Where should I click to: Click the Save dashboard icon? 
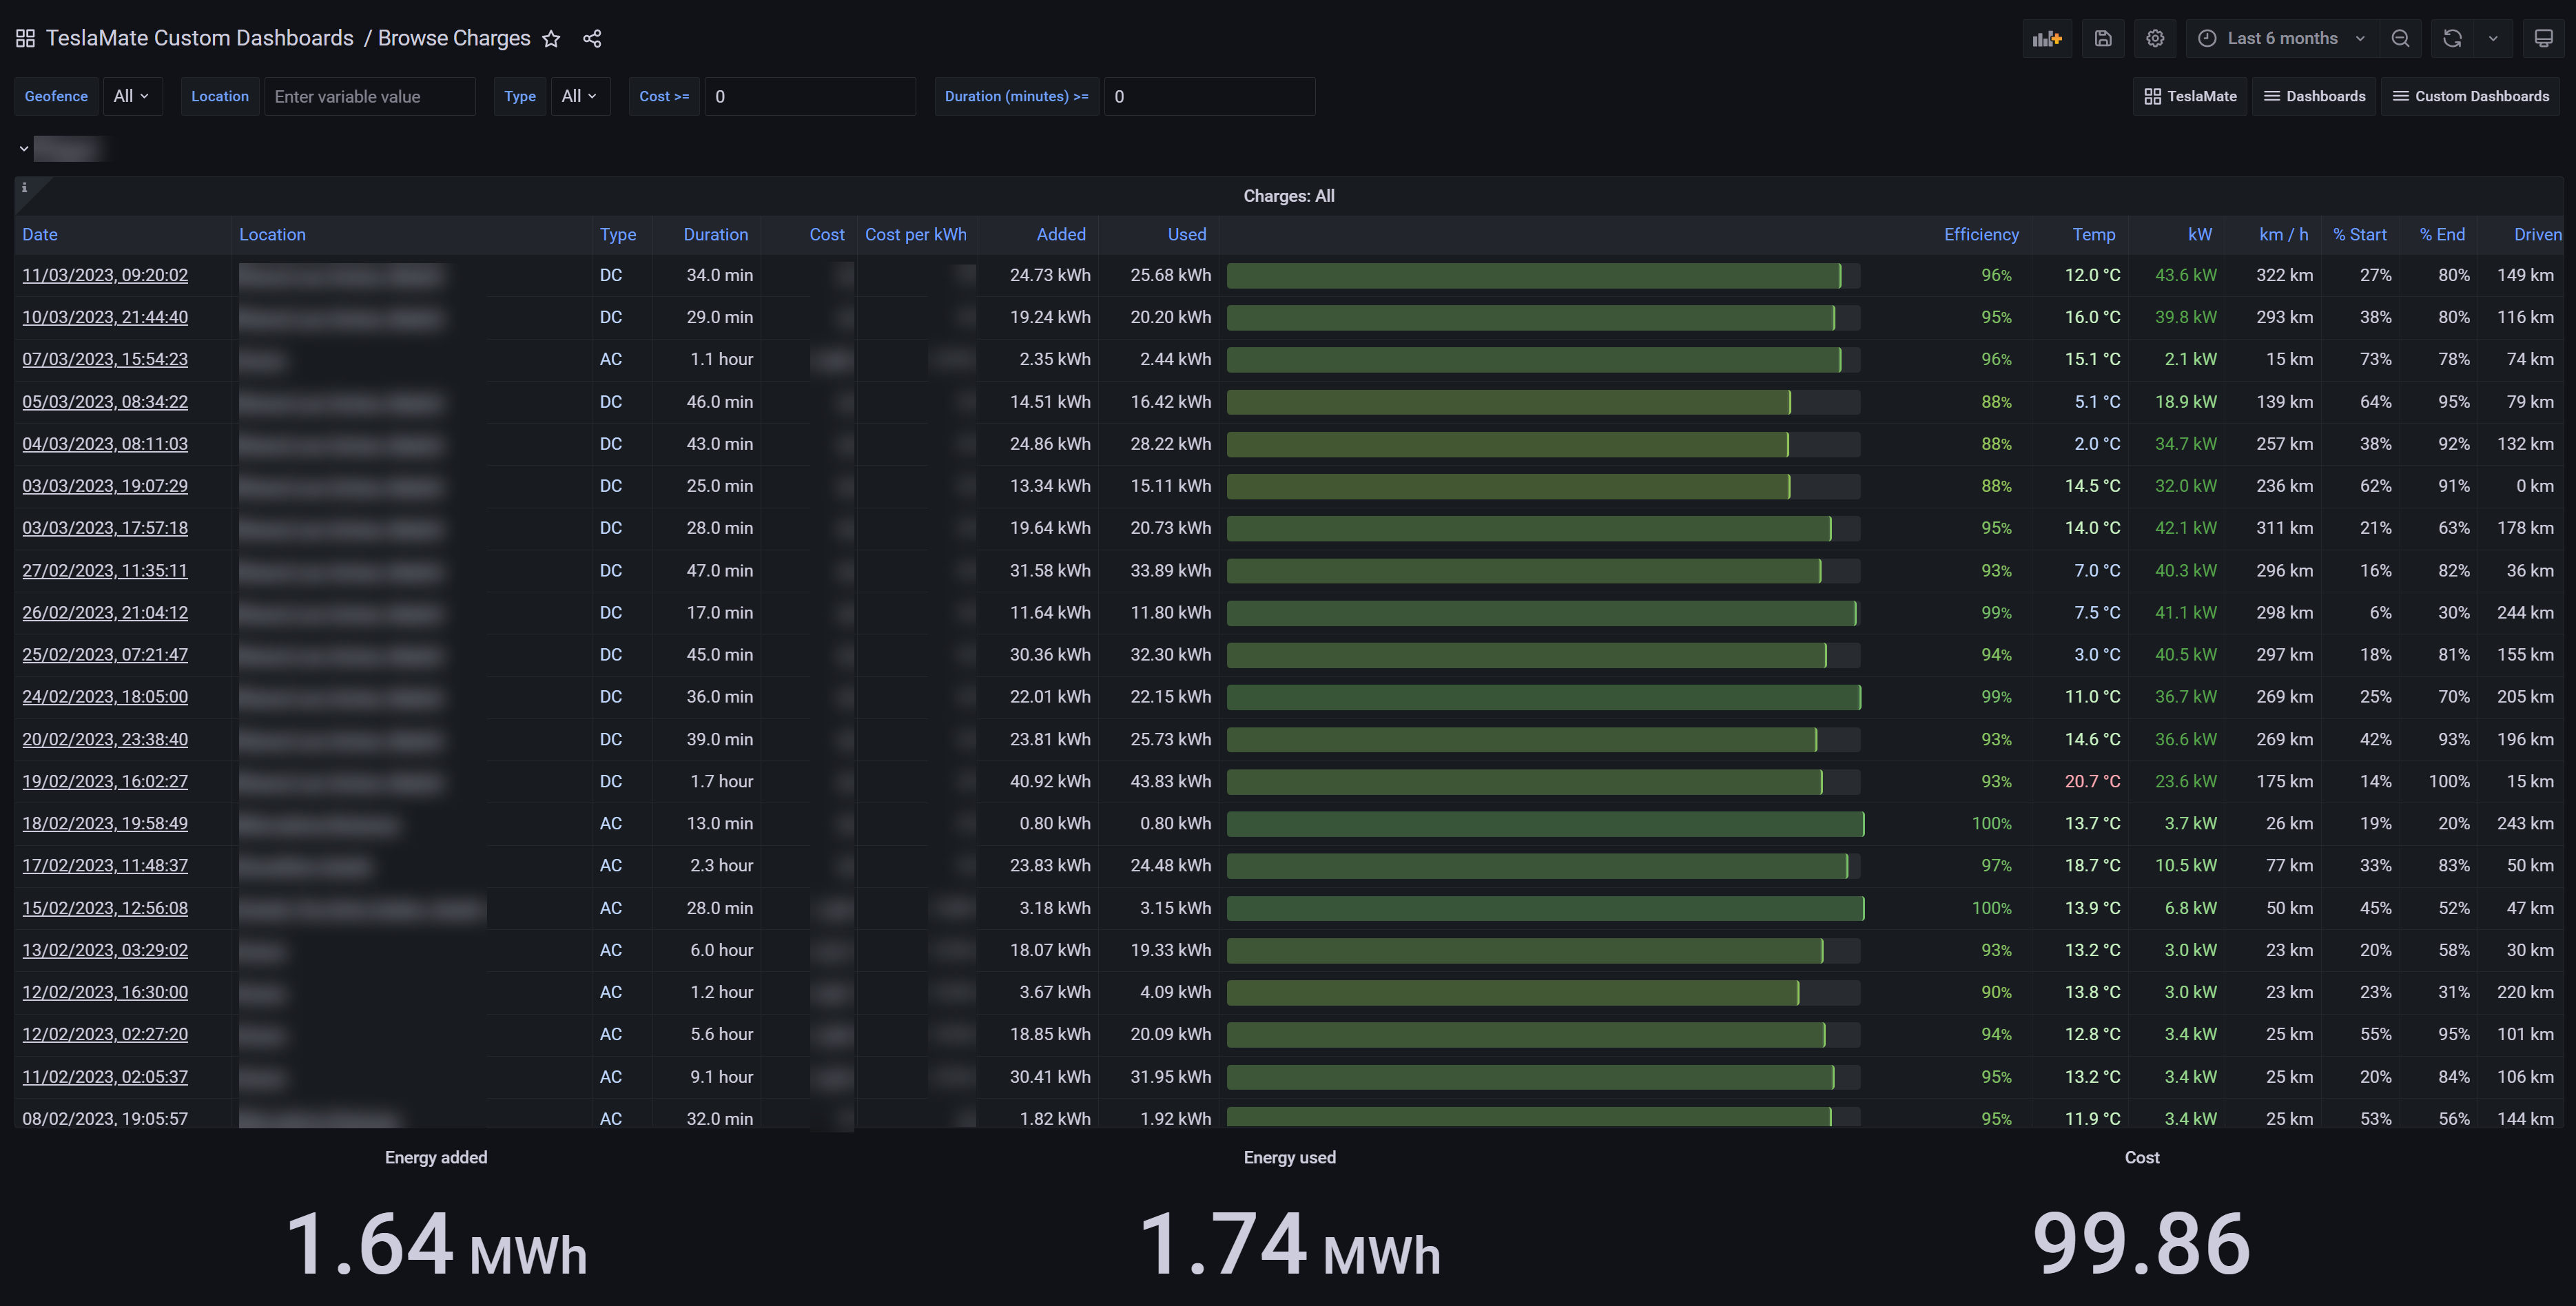pos(2103,38)
